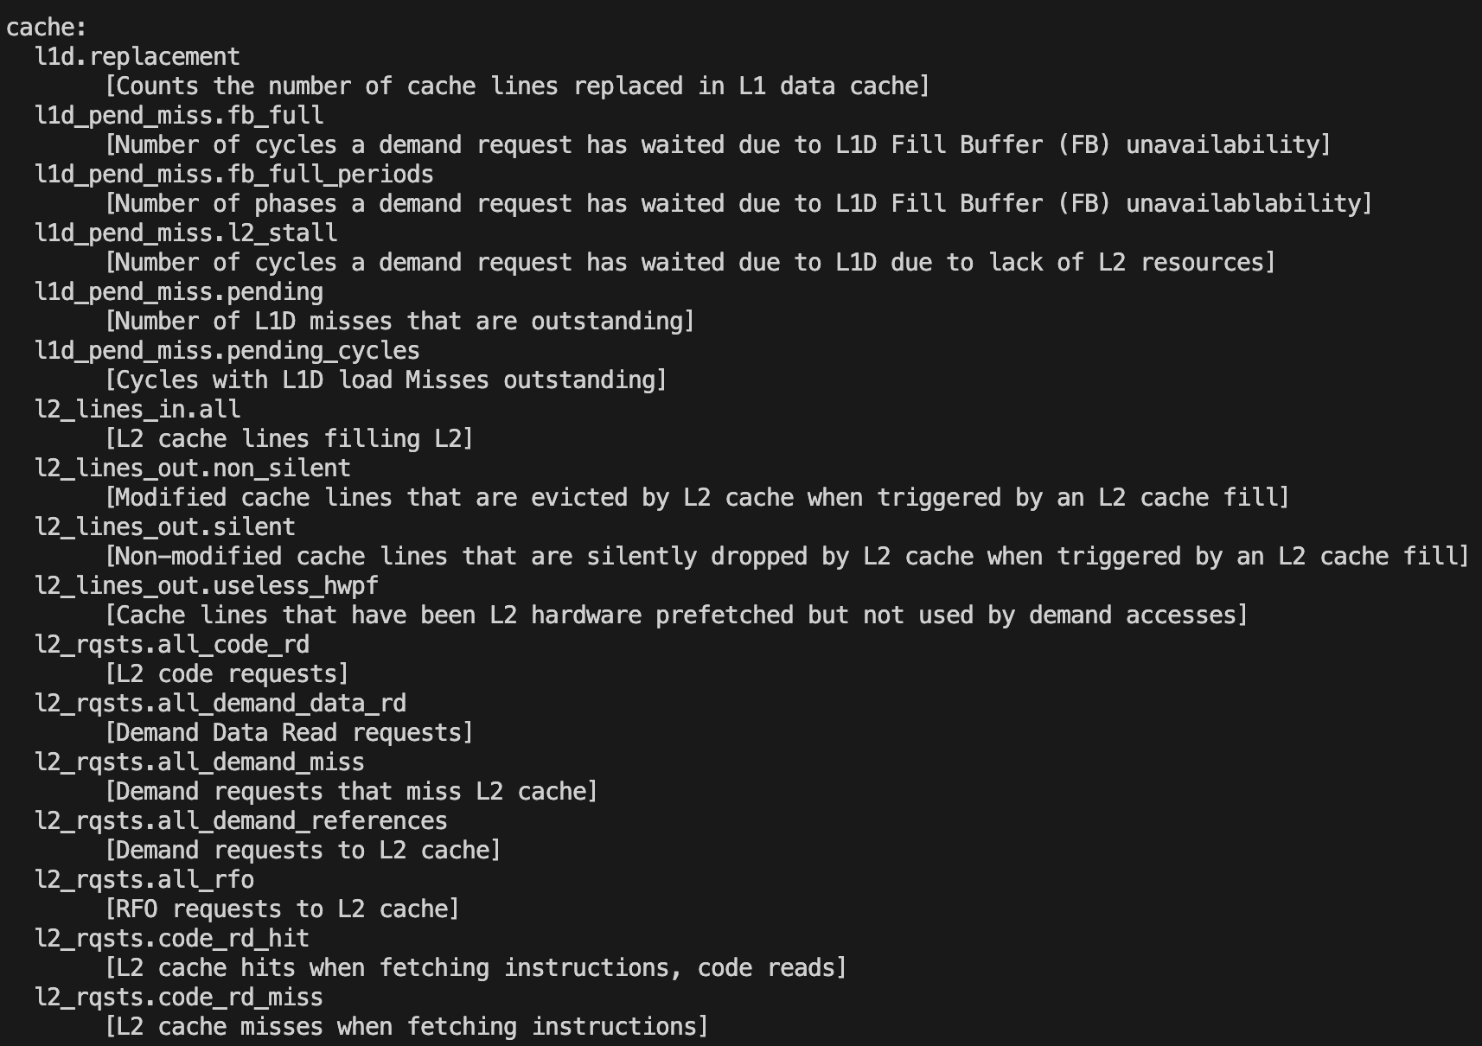
Task: Click the l2_rqsts.all_demand_data_rd event name
Action: point(220,703)
